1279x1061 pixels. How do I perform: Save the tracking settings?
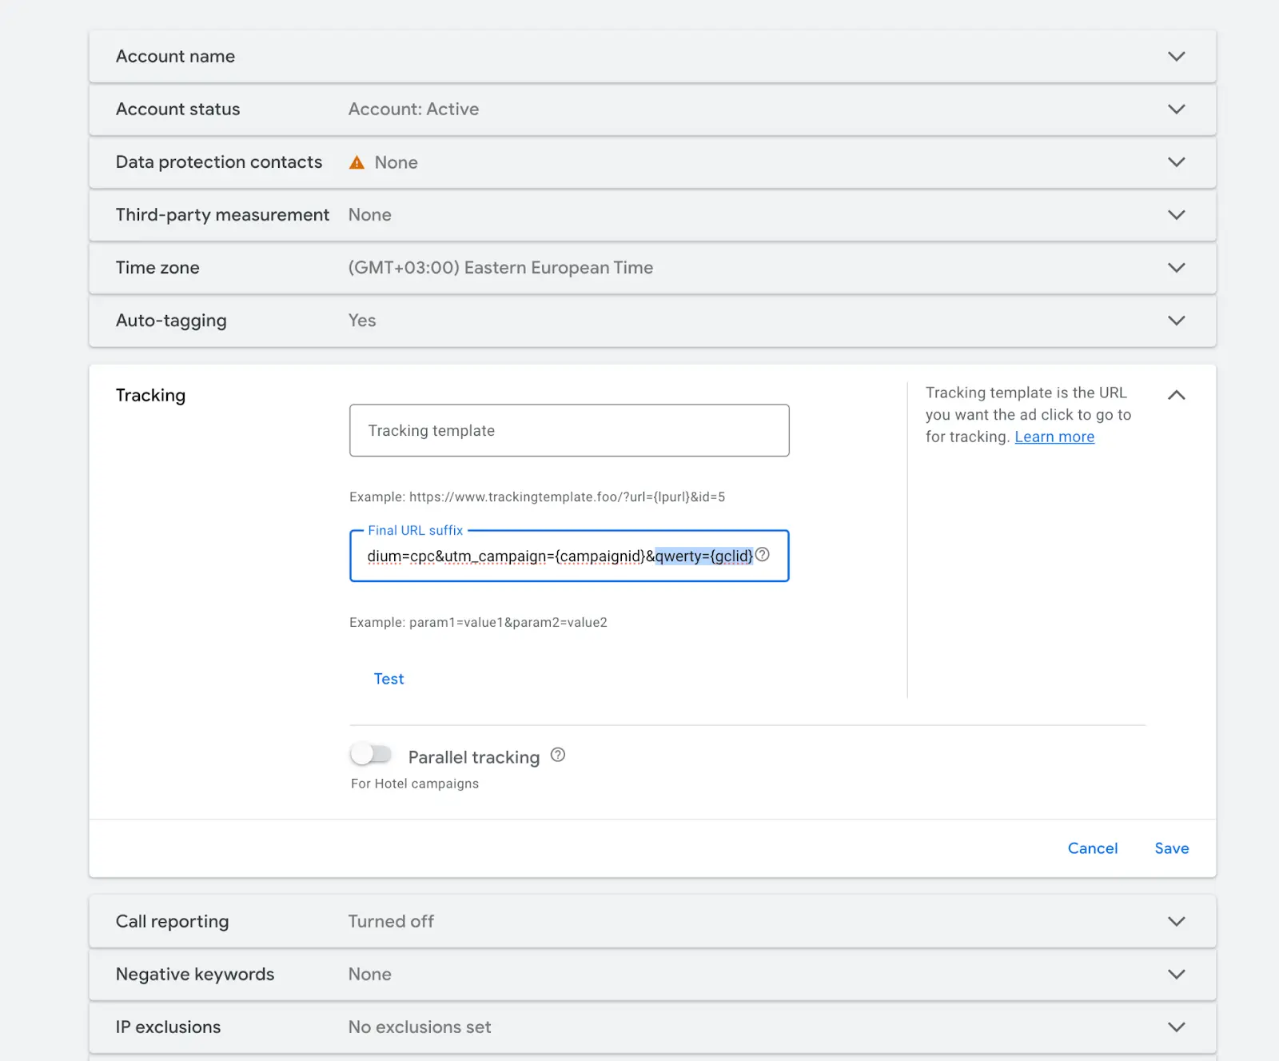tap(1171, 848)
